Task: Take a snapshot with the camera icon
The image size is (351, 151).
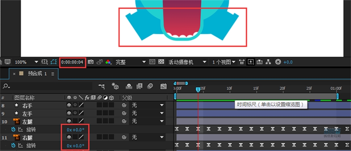Action: tap(91, 62)
